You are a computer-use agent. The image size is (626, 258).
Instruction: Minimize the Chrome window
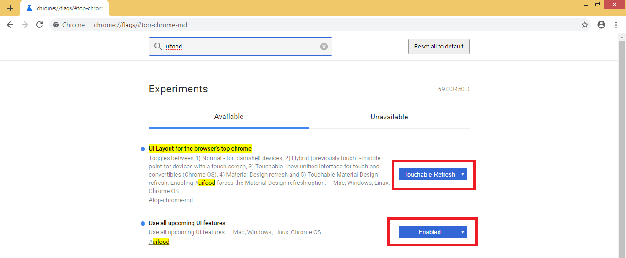pyautogui.click(x=586, y=5)
